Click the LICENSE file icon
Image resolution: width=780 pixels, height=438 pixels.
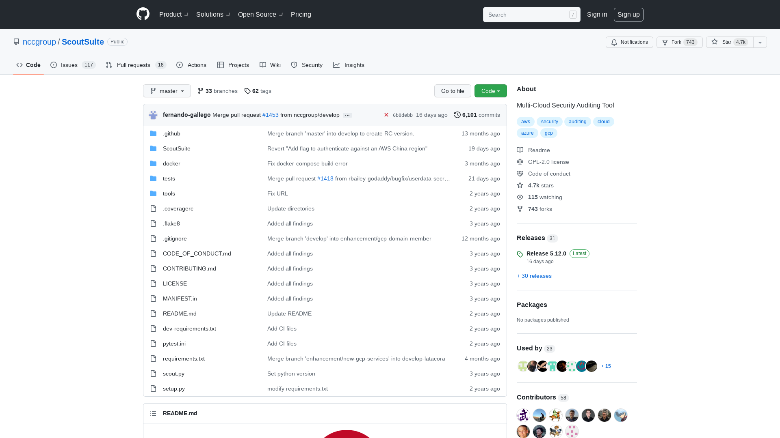tap(153, 283)
